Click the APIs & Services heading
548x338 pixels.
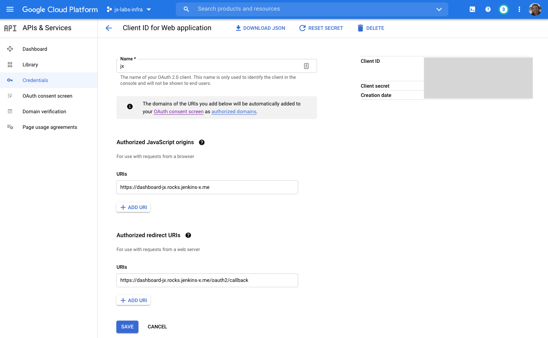pyautogui.click(x=47, y=28)
